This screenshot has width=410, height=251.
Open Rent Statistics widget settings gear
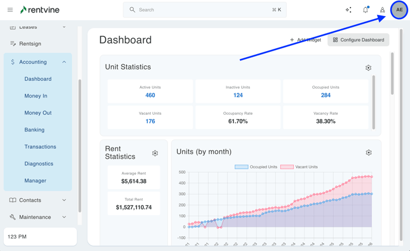(155, 153)
